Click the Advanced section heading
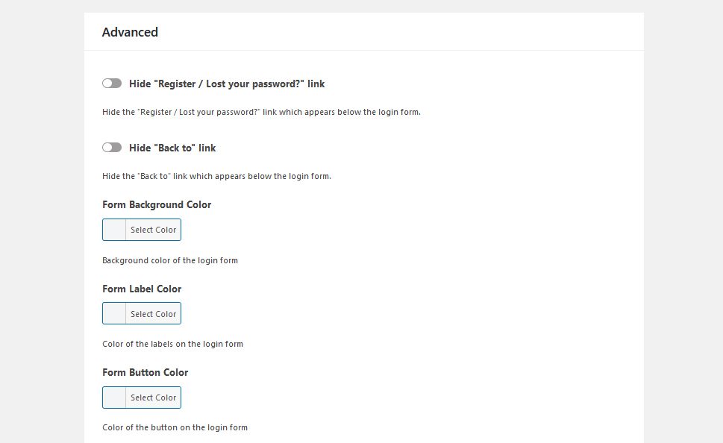The width and height of the screenshot is (723, 443). pos(130,32)
